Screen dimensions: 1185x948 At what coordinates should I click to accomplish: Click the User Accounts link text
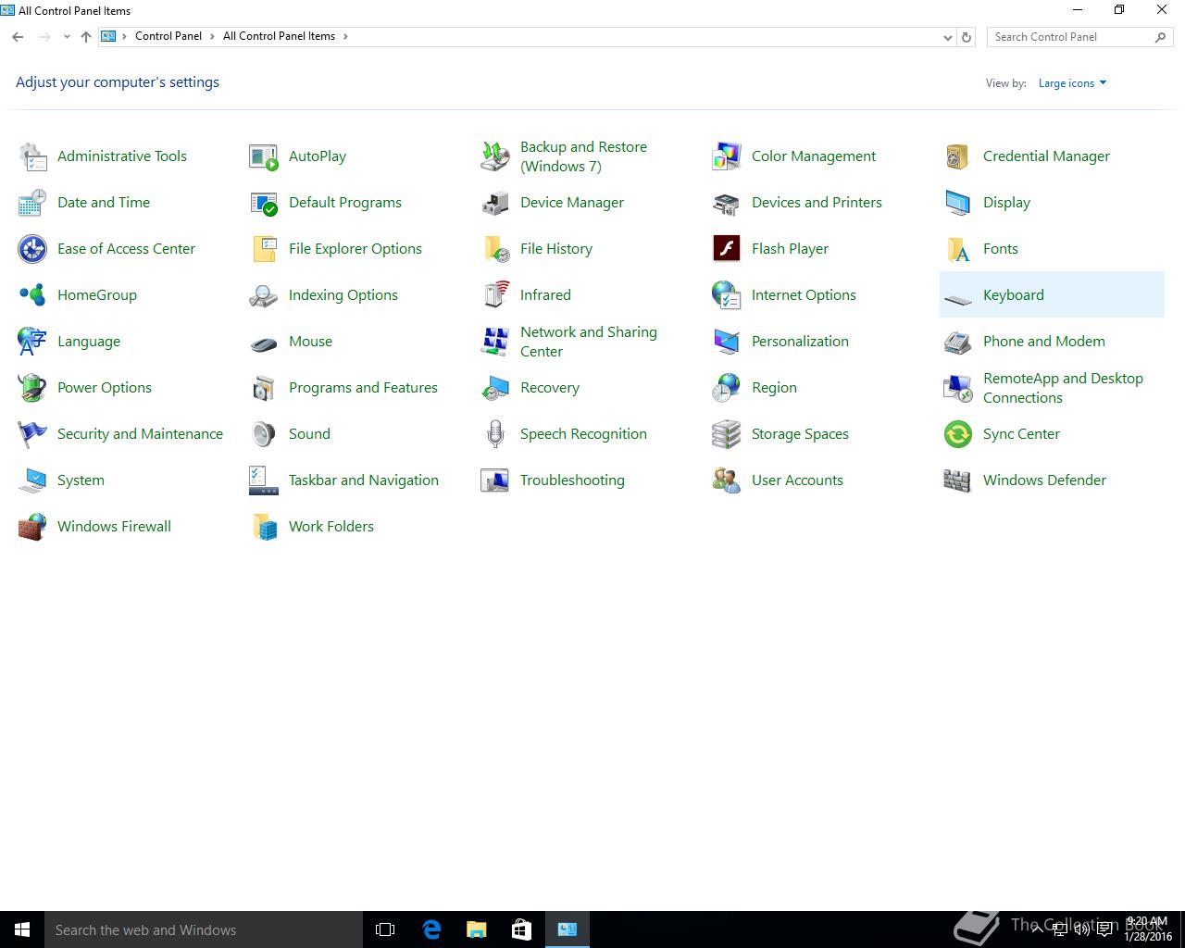pos(797,480)
